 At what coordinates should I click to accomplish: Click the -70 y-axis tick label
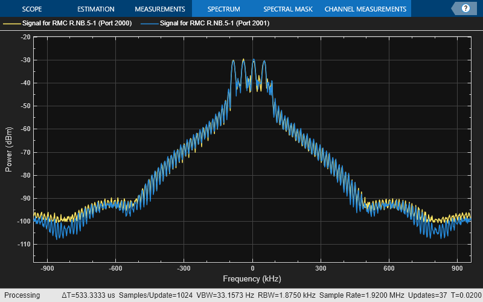pyautogui.click(x=25, y=152)
